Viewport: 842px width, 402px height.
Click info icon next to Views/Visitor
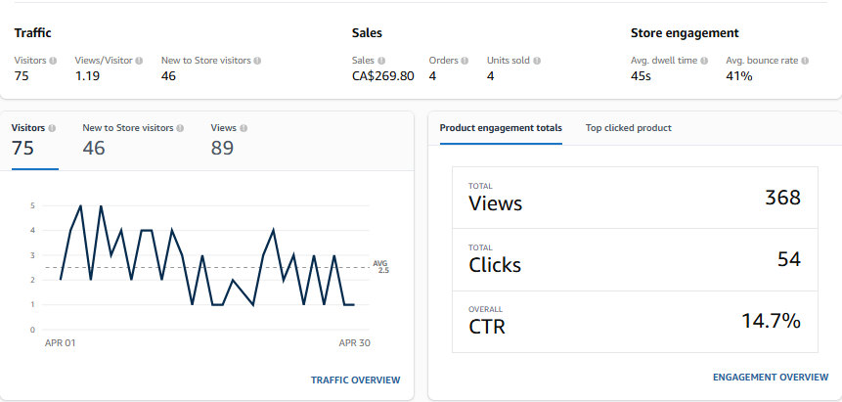139,61
